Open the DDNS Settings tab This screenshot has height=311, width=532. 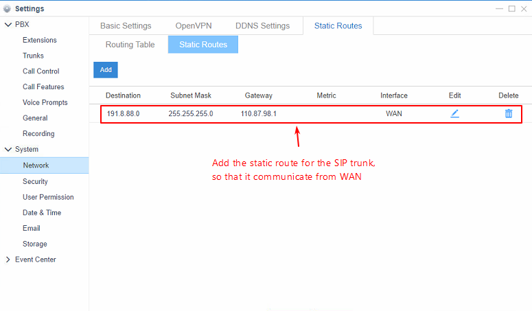pos(263,26)
